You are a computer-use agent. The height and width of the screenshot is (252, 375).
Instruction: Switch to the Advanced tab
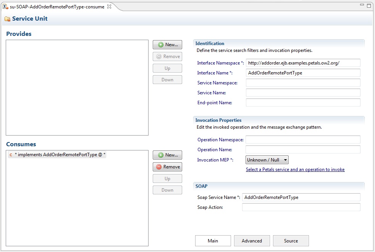(252, 241)
